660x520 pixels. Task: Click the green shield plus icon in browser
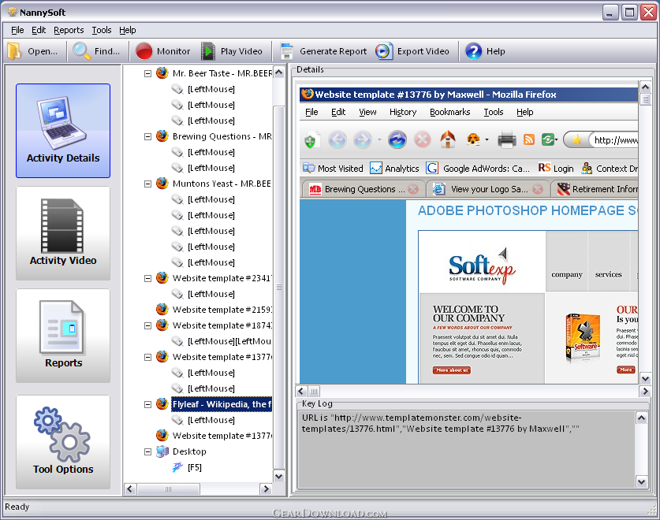311,140
